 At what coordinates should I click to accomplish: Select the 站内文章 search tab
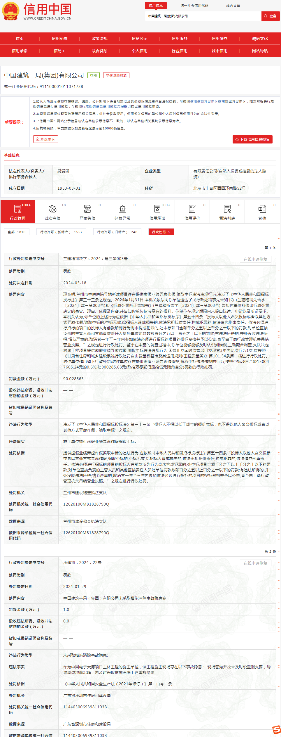233,6
